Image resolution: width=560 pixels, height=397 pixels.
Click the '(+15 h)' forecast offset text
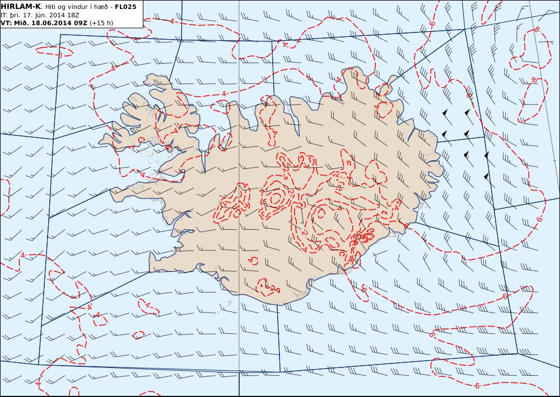pyautogui.click(x=101, y=23)
